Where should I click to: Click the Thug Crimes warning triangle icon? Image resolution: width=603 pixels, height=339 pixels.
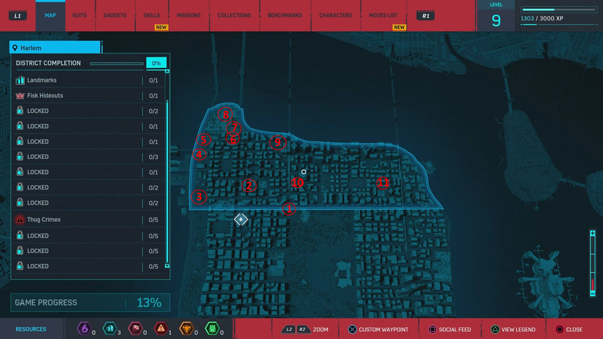tap(20, 220)
